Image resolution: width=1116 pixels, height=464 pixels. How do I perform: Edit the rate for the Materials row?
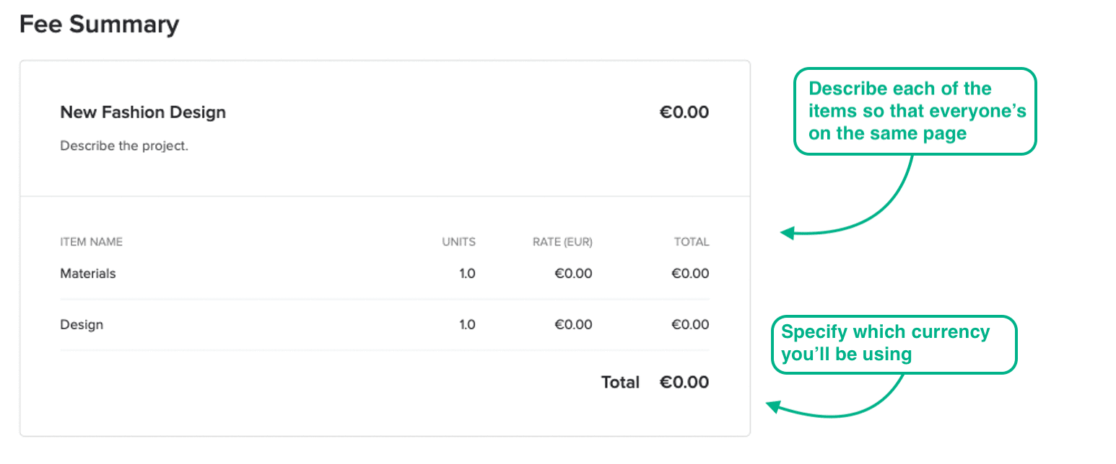pyautogui.click(x=573, y=274)
